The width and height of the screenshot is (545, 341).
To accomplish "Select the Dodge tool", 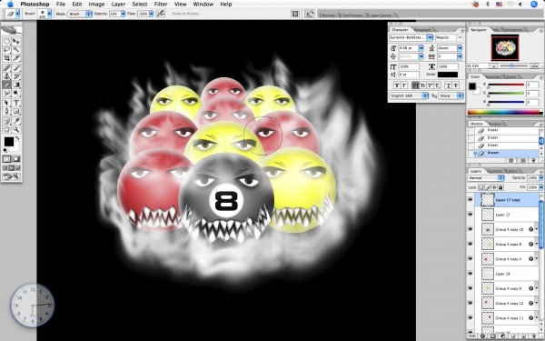I will [x=16, y=93].
